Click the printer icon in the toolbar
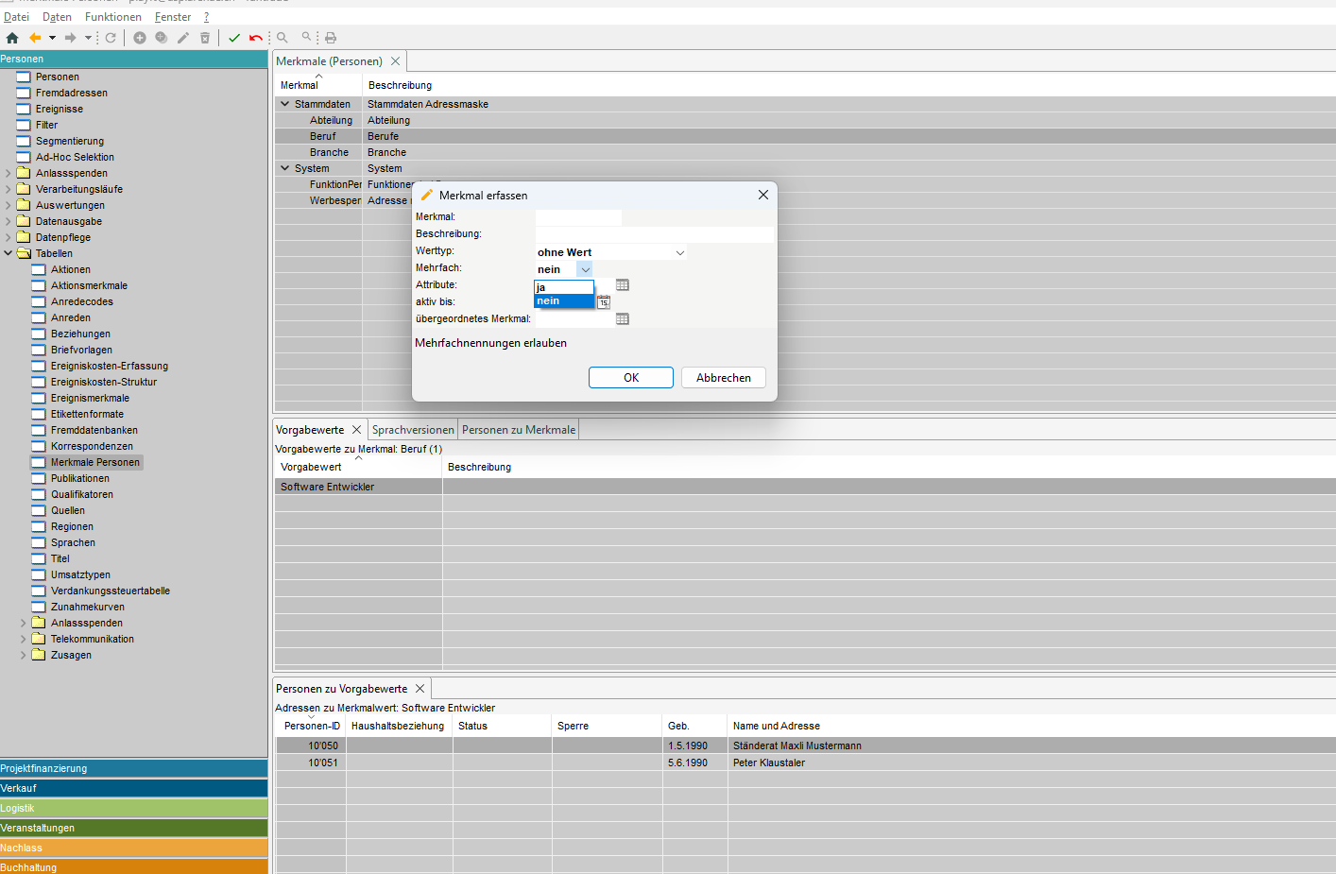The width and height of the screenshot is (1336, 874). point(331,38)
